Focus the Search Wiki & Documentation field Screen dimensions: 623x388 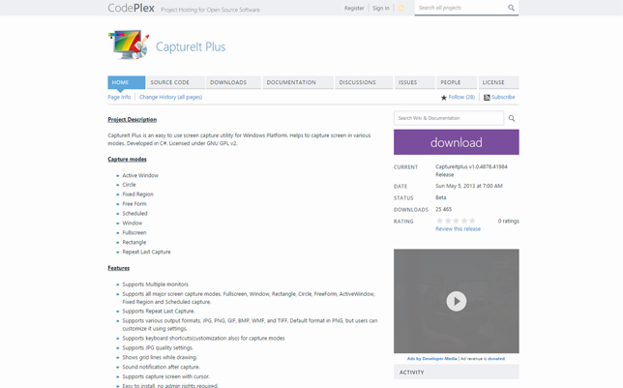click(x=449, y=118)
